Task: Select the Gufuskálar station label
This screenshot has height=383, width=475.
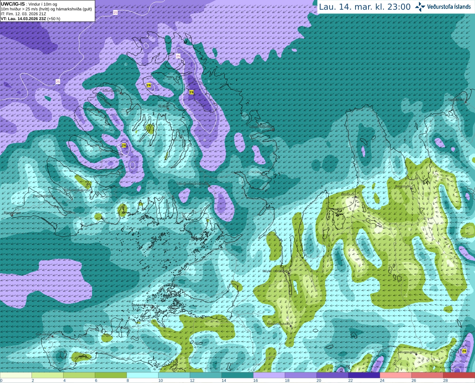Action: pos(43,334)
